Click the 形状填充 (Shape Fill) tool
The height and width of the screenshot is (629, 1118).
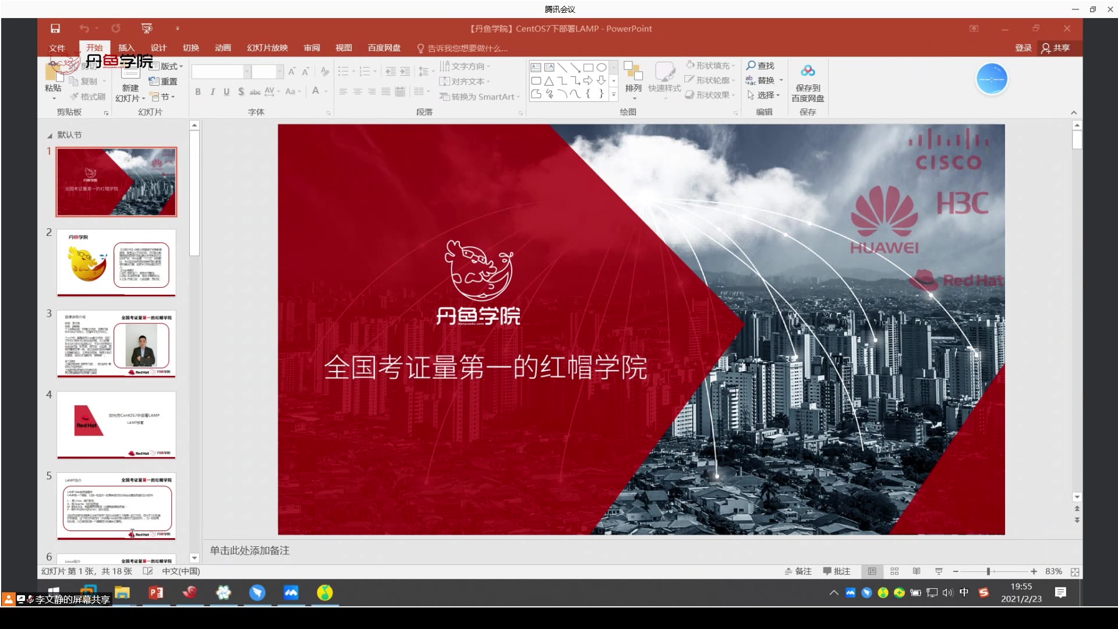click(709, 65)
